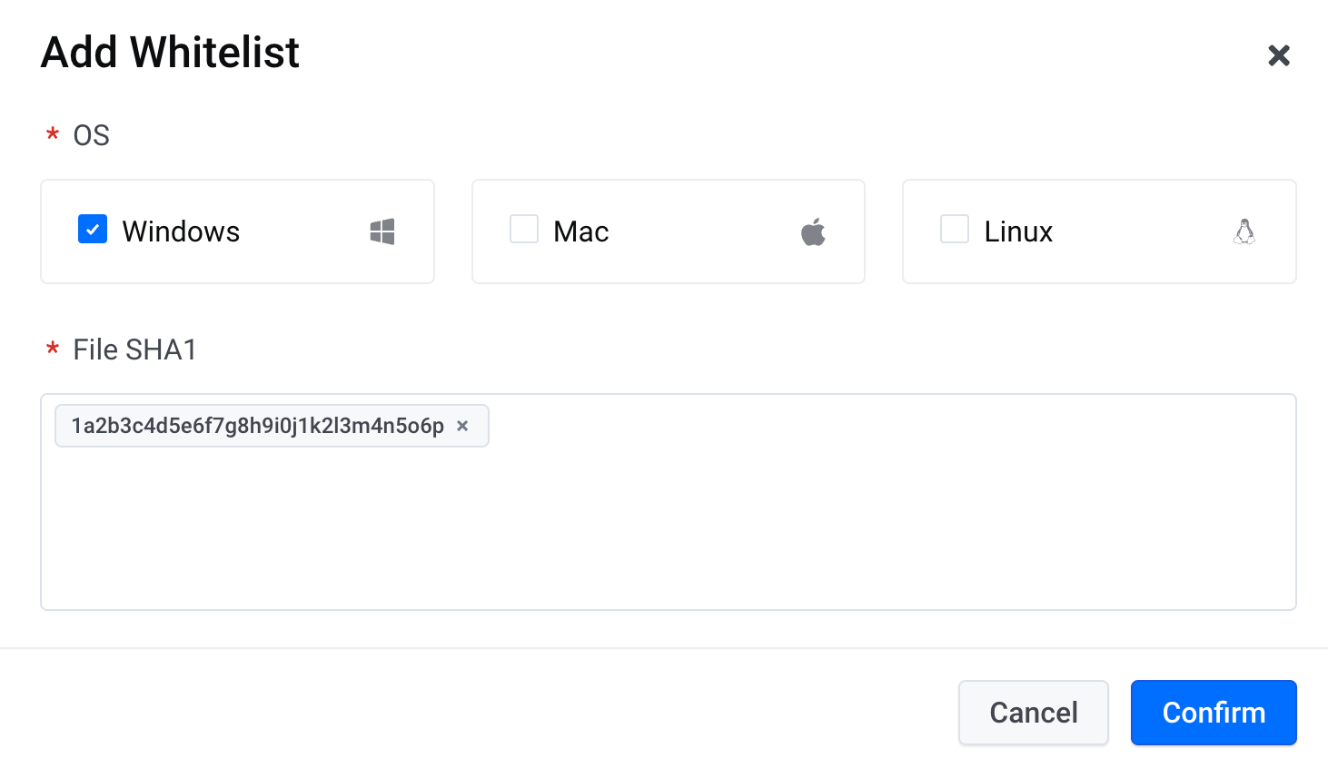Click the Linux penguin icon
1328x768 pixels.
click(1244, 231)
